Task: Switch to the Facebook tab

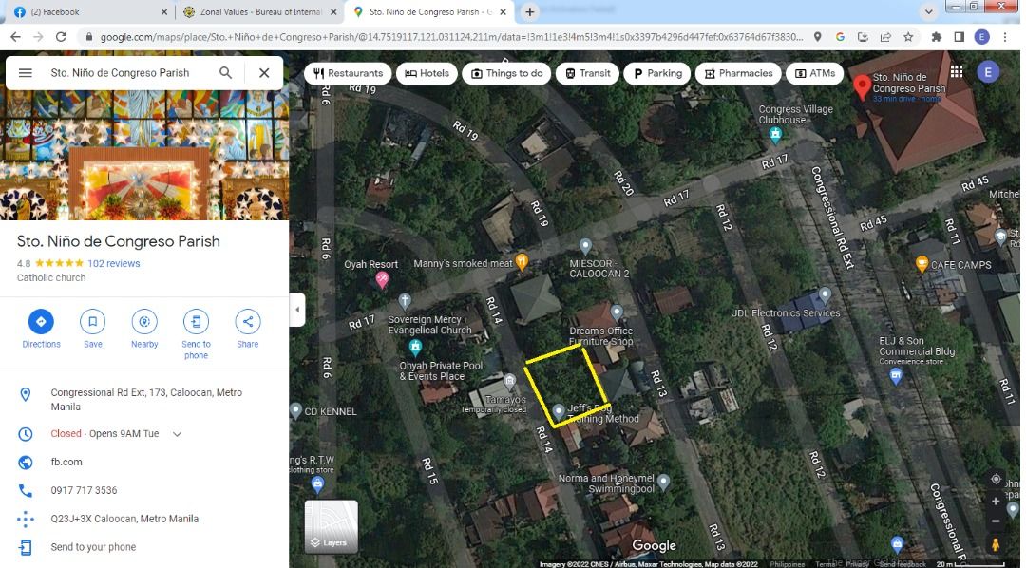Action: pos(76,11)
